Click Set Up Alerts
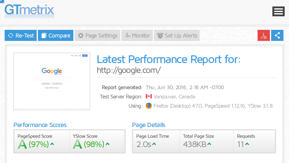This screenshot has height=163, width=289. pyautogui.click(x=177, y=35)
